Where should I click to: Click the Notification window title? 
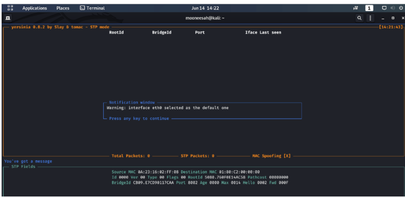(x=132, y=102)
